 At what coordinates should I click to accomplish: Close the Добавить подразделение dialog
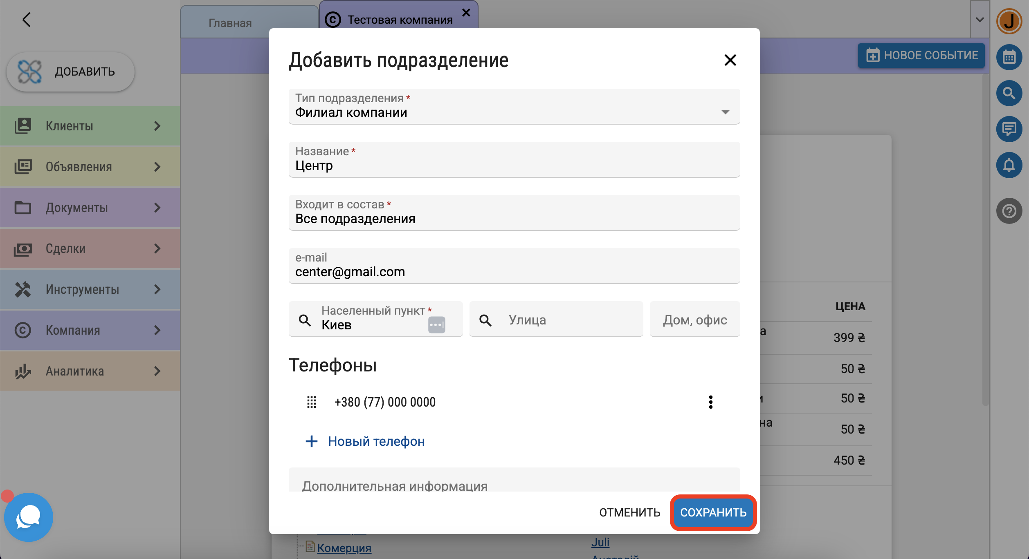tap(730, 60)
